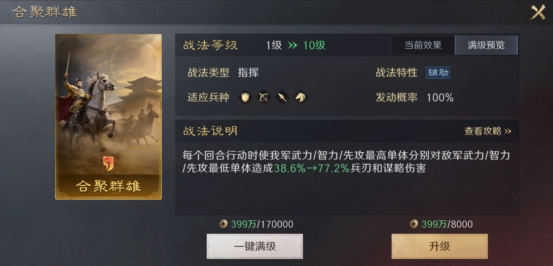This screenshot has width=553, height=266.
Task: Tap the 发动概率 100% value
Action: (x=440, y=98)
